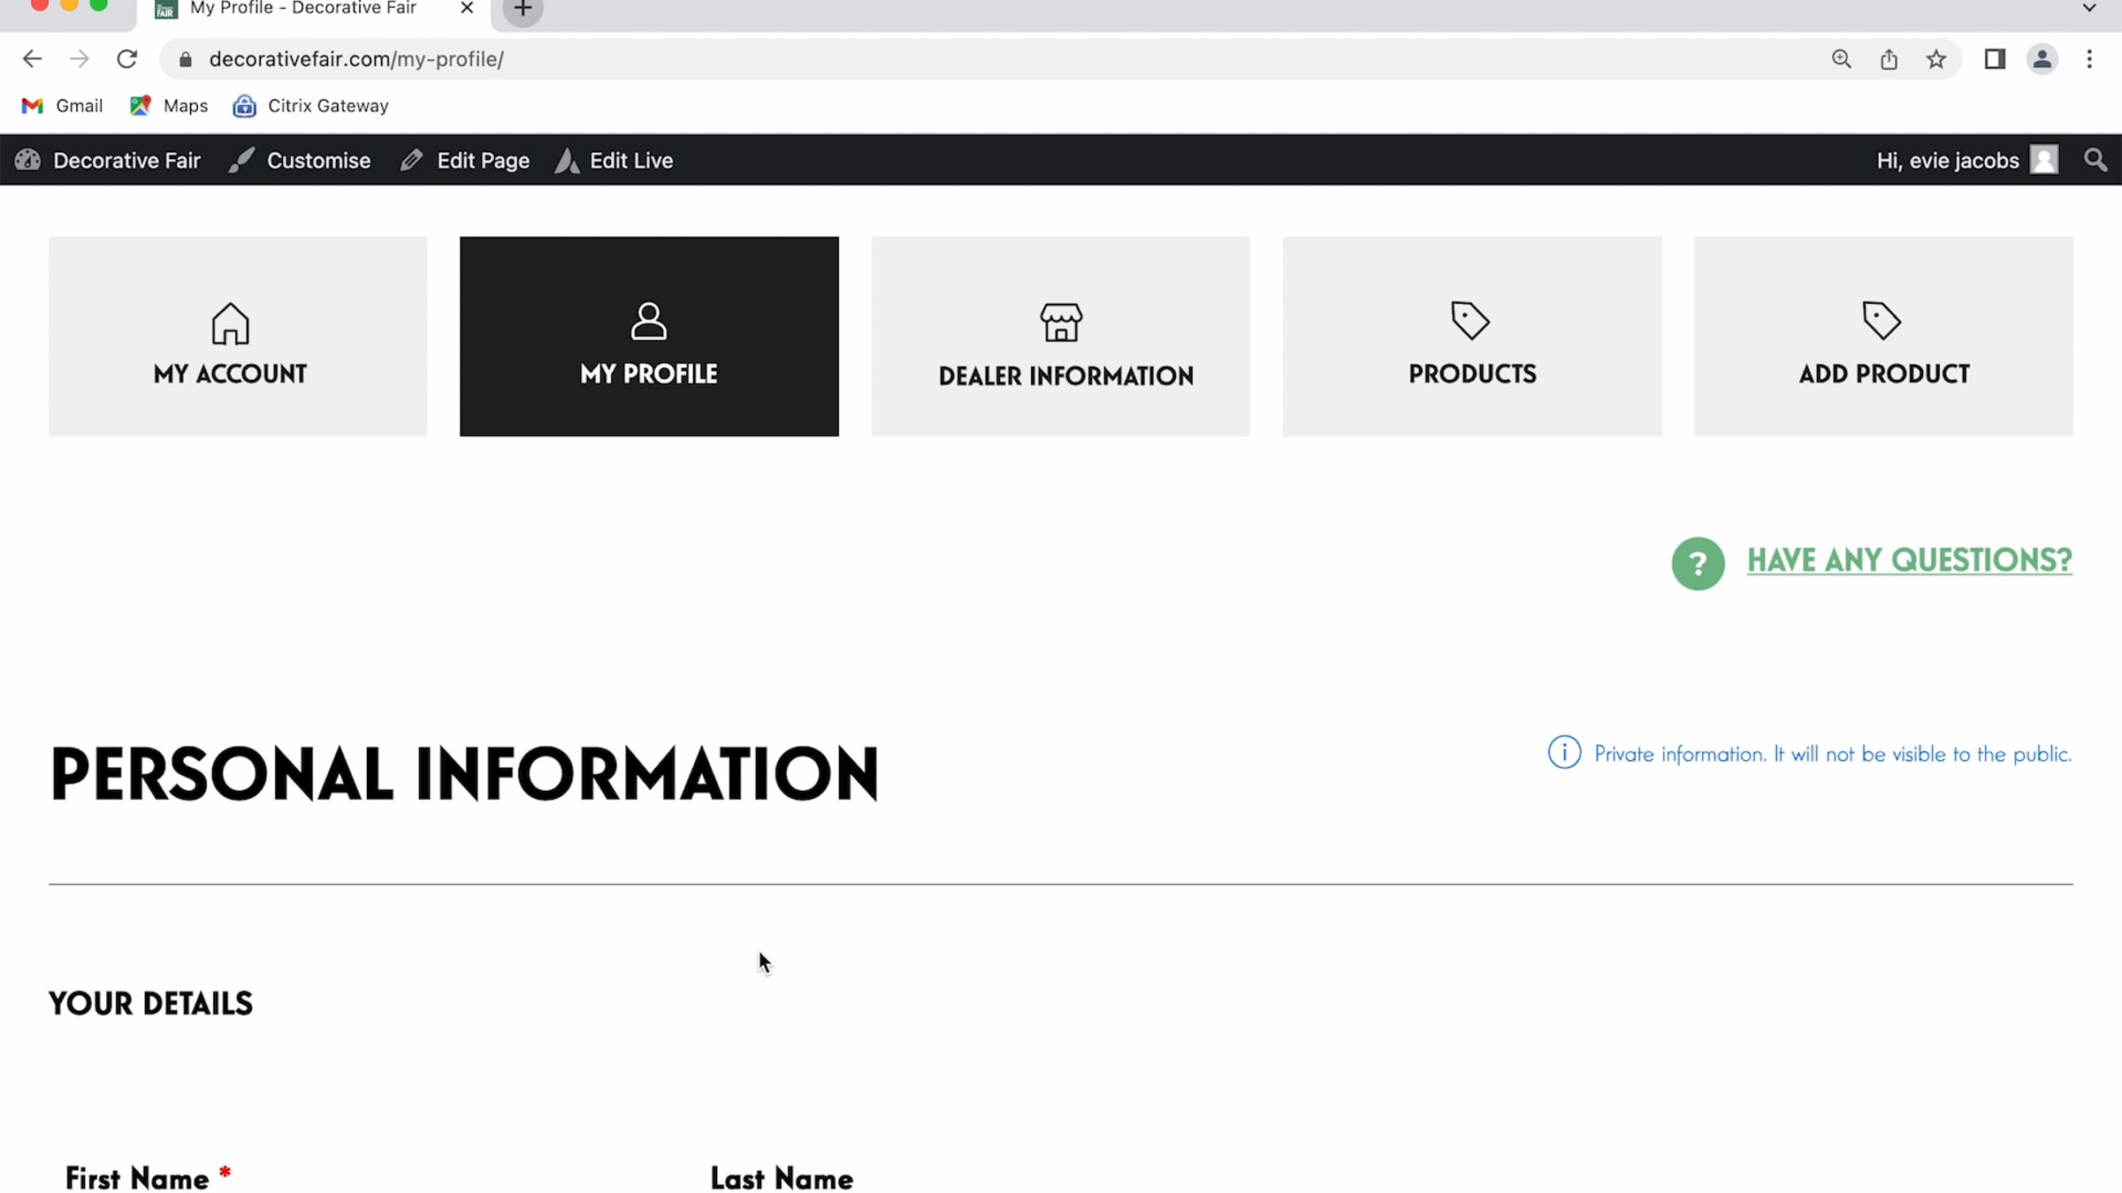This screenshot has height=1193, width=2122.
Task: Bookmark this page with star icon
Action: point(1935,59)
